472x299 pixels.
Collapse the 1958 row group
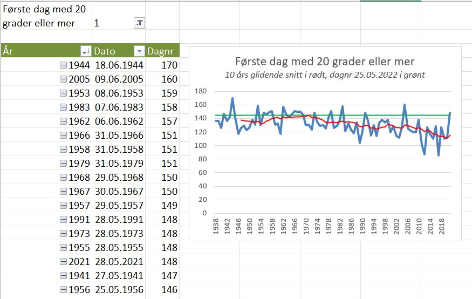tap(63, 149)
